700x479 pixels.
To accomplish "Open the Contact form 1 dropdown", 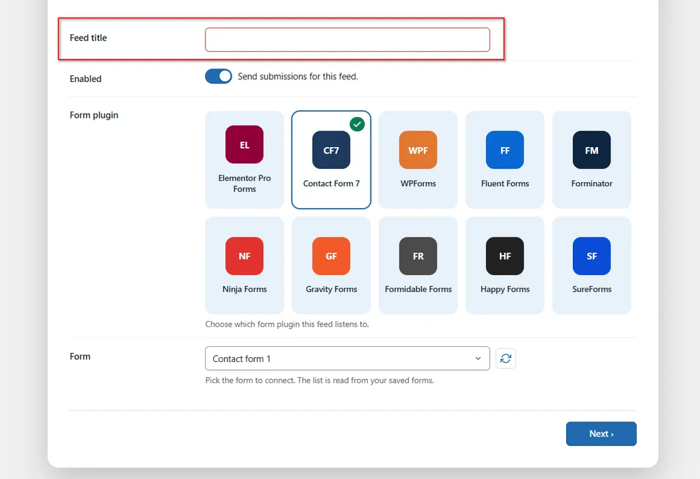I will [x=347, y=359].
